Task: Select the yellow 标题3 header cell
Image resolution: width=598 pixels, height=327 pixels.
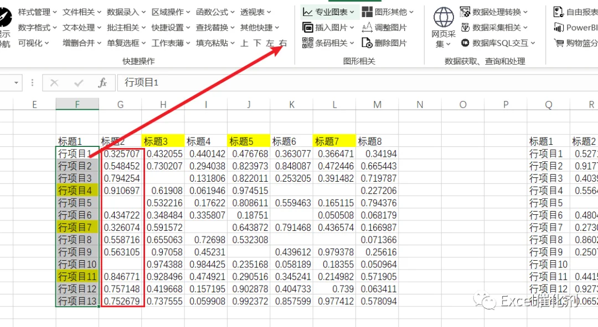Action: 163,141
